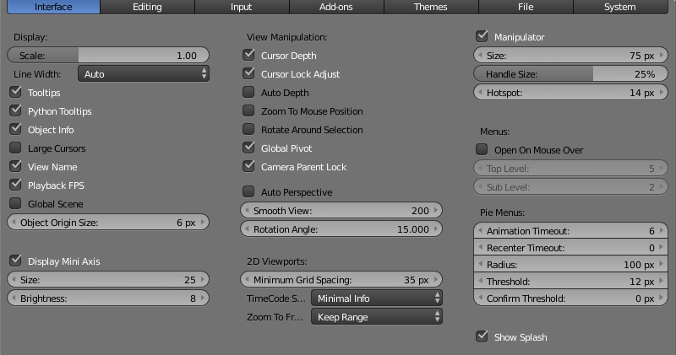Click the Display Scale slider
The height and width of the screenshot is (355, 676).
pyautogui.click(x=107, y=56)
